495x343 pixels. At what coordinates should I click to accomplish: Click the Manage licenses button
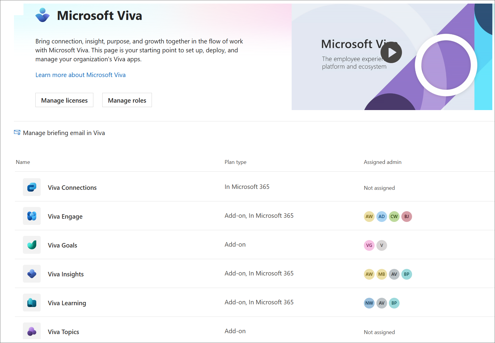(64, 100)
